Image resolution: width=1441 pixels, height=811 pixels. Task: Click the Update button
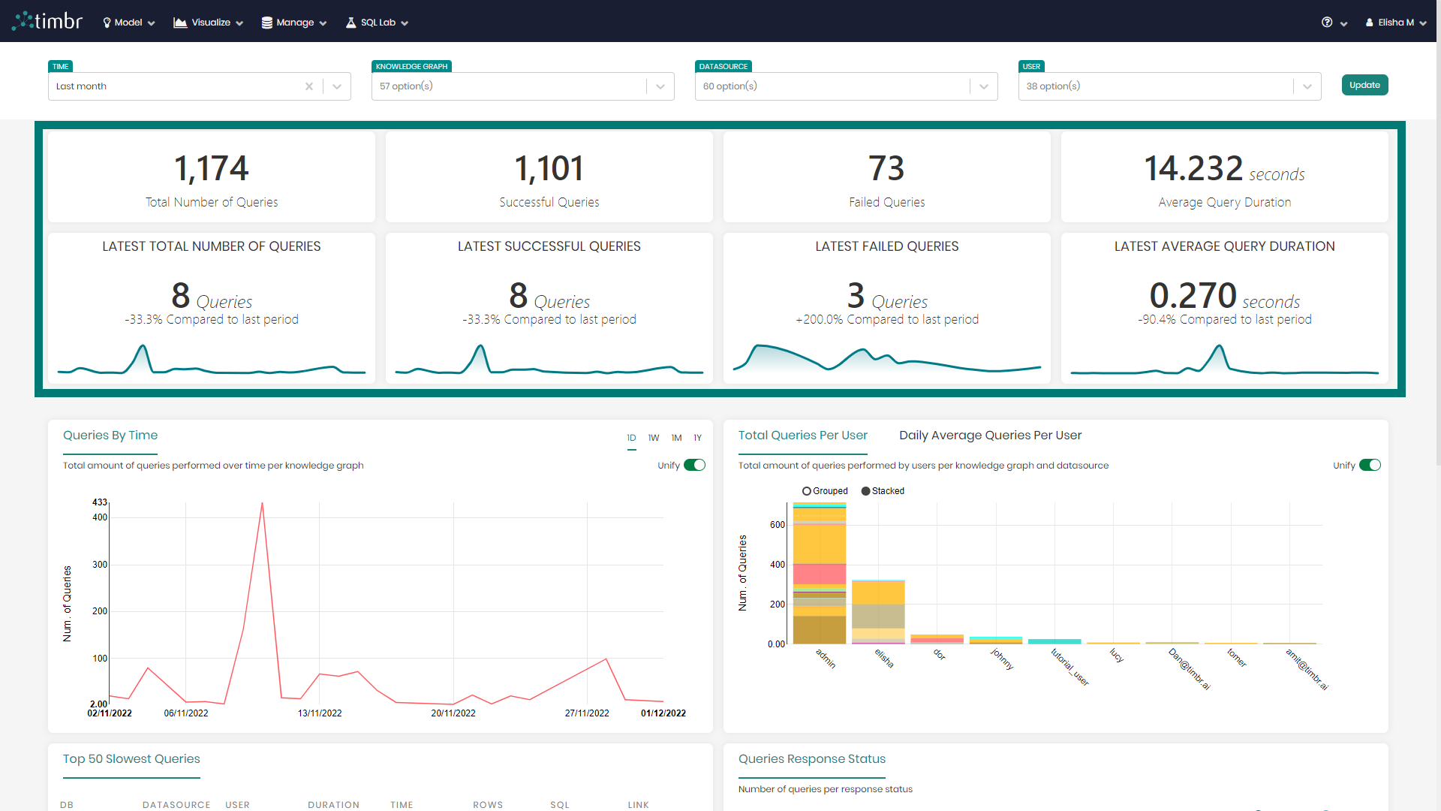coord(1364,85)
